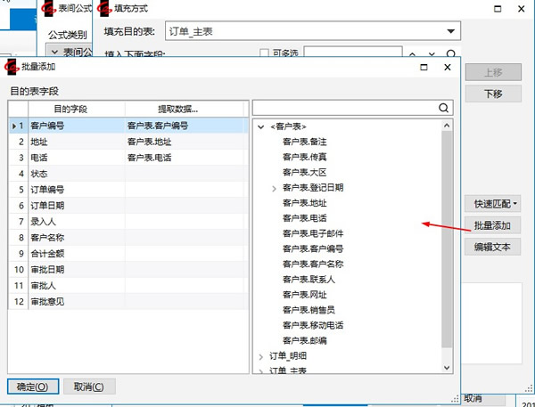Viewport: 535px width, 407px height.
Task: Click the 提取数据 column header
Action: tap(178, 109)
